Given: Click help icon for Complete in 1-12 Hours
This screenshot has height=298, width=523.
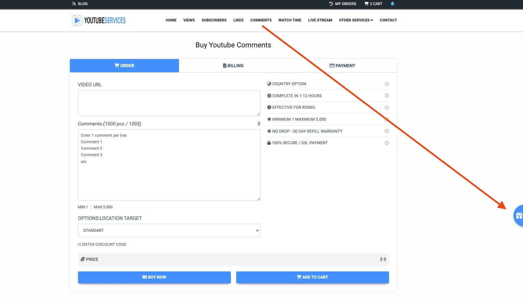Looking at the screenshot, I should pyautogui.click(x=387, y=96).
